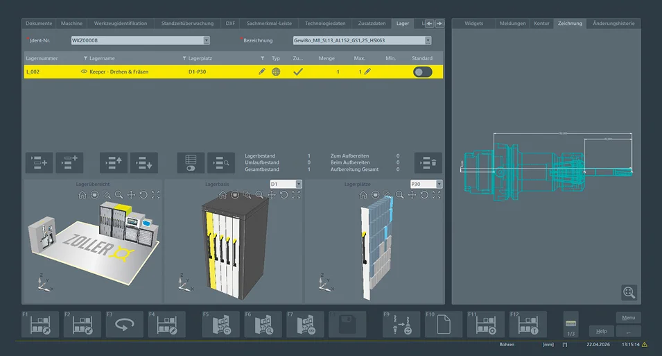Screen dimensions: 662x356
Task: Delete row with trash list icon
Action: 428,163
